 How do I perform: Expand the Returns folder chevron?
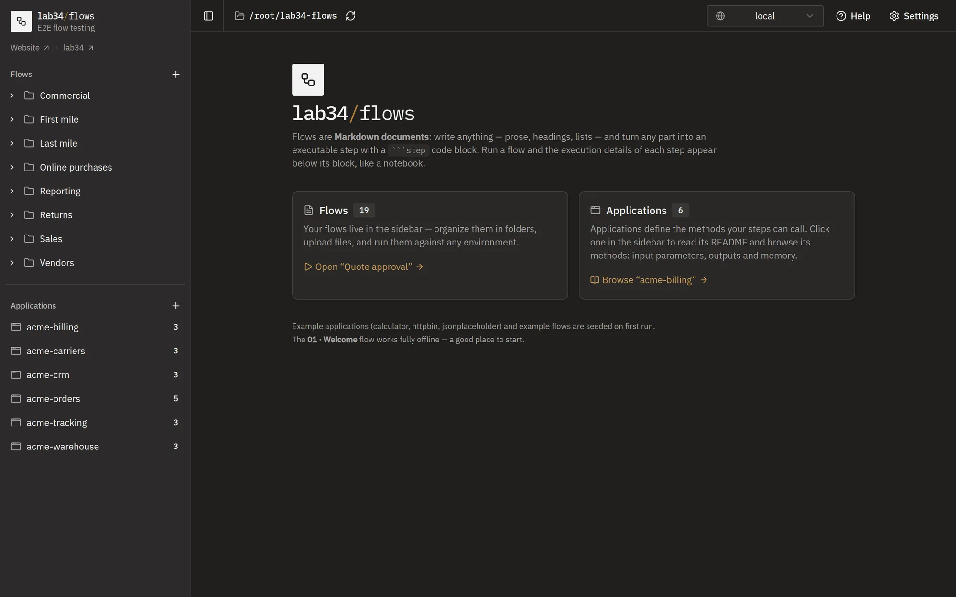coord(12,215)
